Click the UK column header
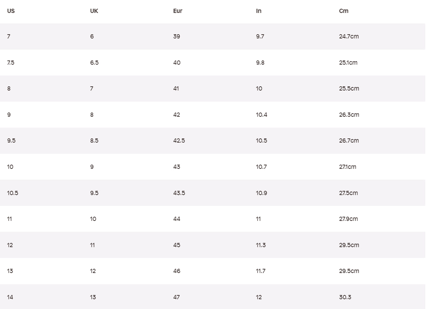426x309 pixels. click(94, 11)
